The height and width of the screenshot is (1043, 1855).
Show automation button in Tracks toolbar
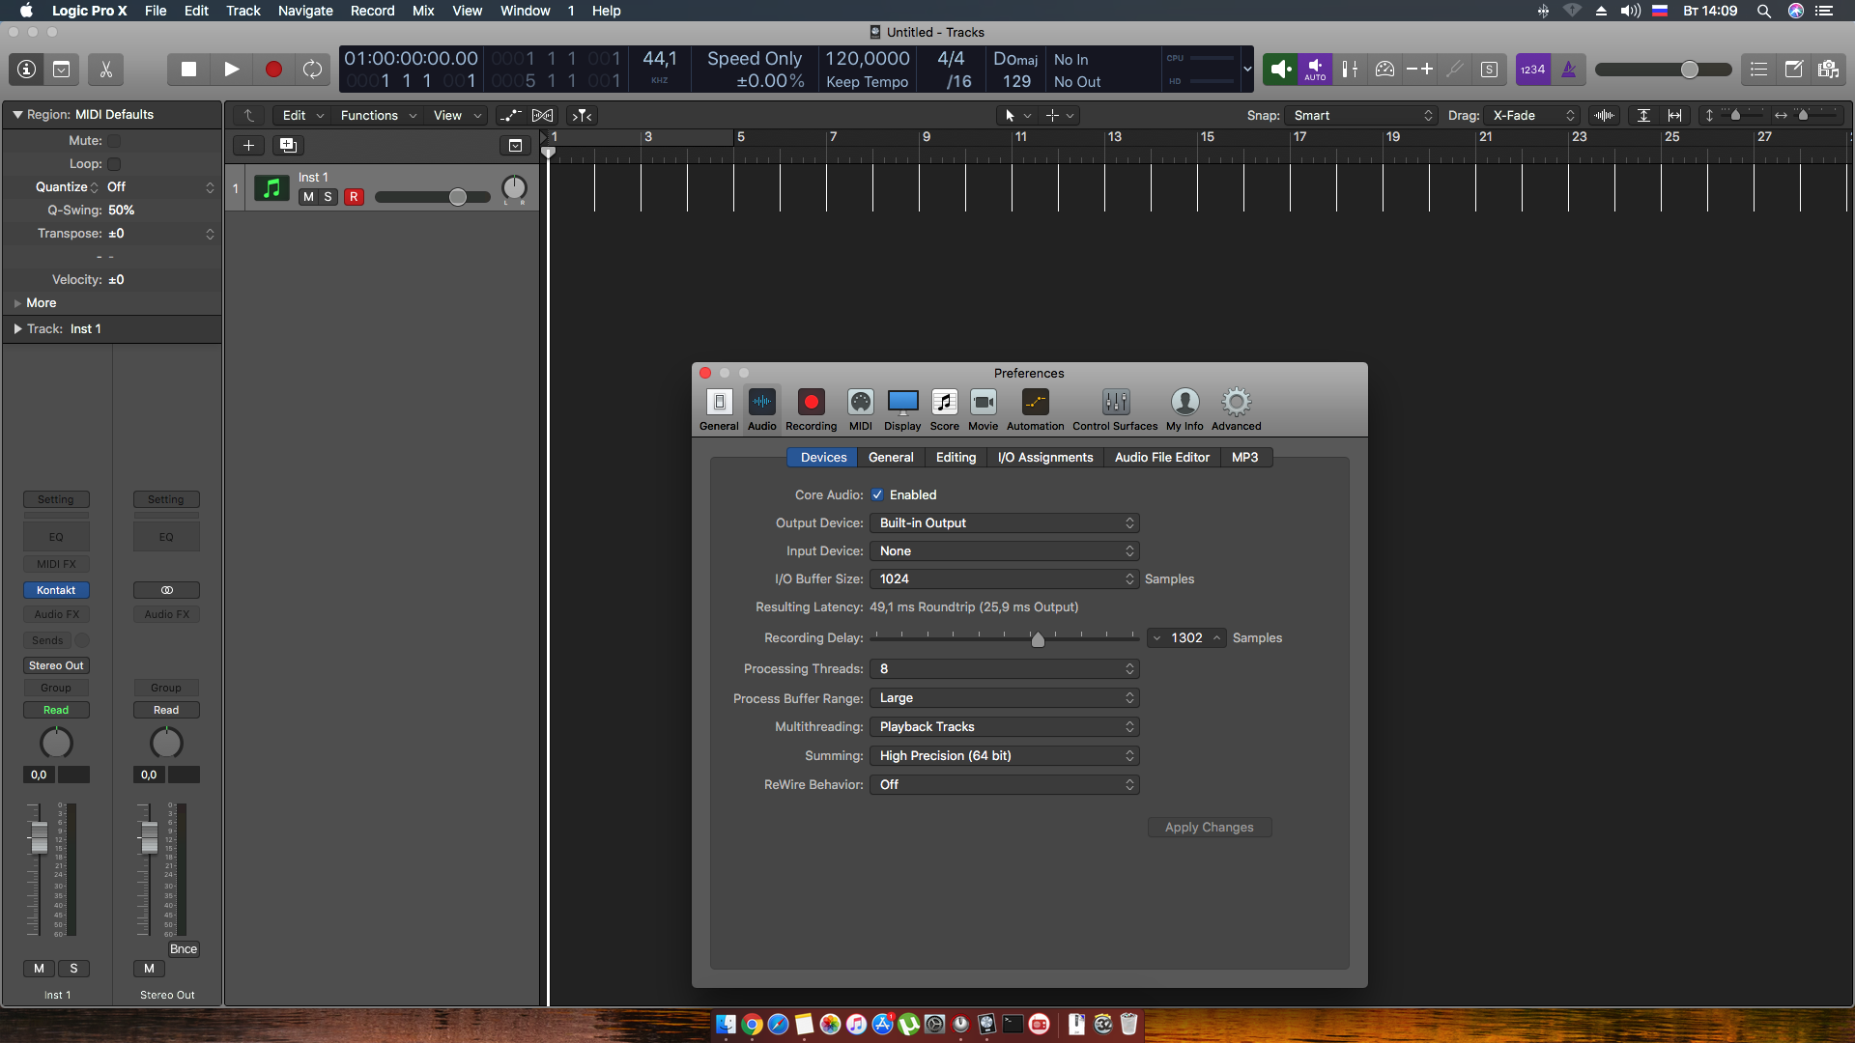pos(510,116)
